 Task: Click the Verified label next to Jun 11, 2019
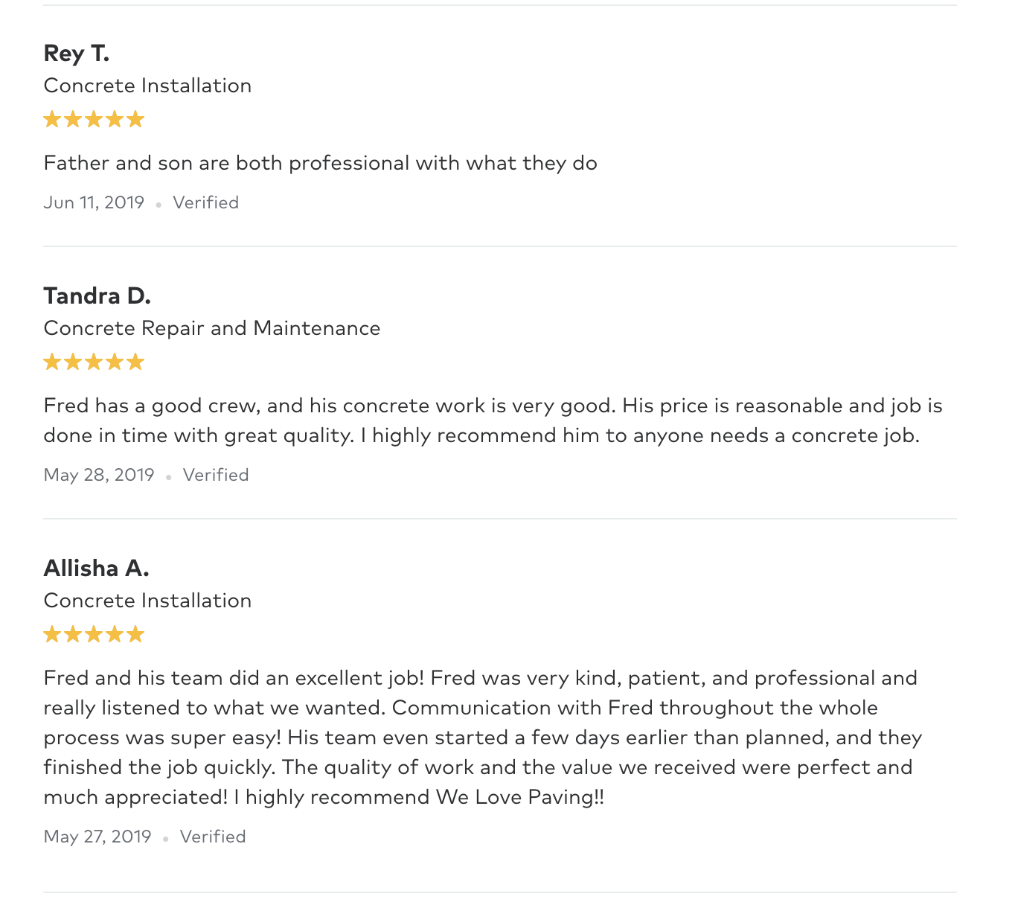tap(206, 202)
